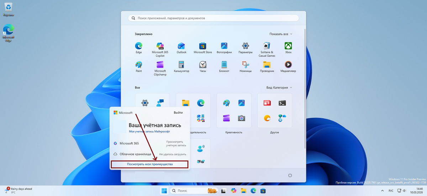
Task: Open weather widget Rainy days ahead
Action: (19, 191)
